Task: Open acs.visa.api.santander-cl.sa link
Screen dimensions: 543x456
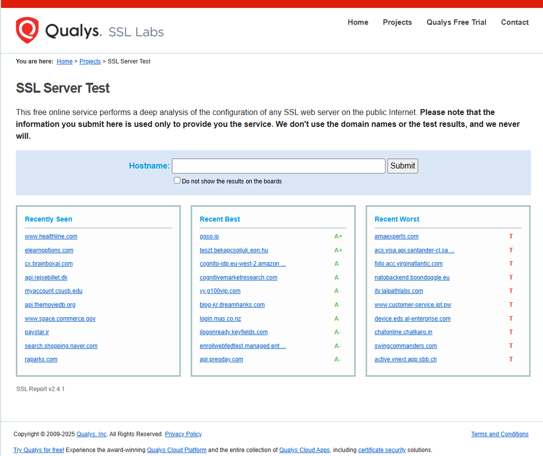Action: 414,250
